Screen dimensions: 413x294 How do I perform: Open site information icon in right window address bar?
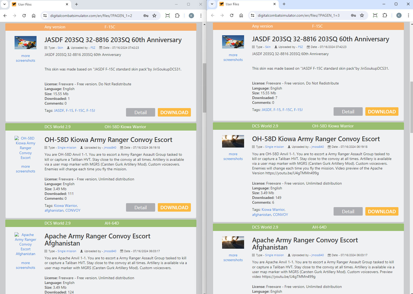click(253, 15)
